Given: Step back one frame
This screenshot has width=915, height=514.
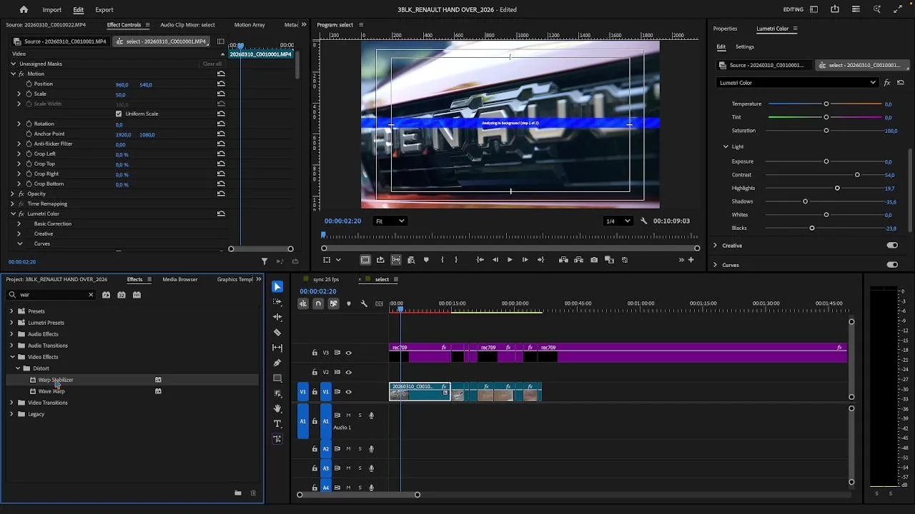Looking at the screenshot, I should 495,260.
